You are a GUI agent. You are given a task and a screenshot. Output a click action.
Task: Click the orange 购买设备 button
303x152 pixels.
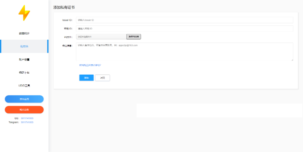point(24,110)
